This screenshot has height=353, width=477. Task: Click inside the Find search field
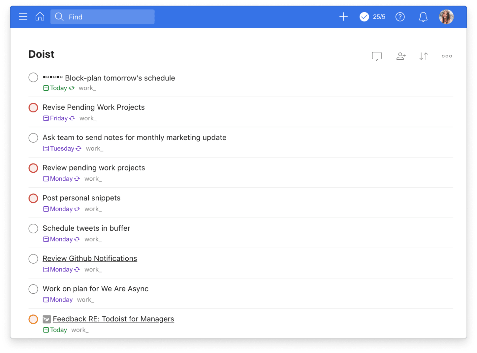click(x=102, y=17)
